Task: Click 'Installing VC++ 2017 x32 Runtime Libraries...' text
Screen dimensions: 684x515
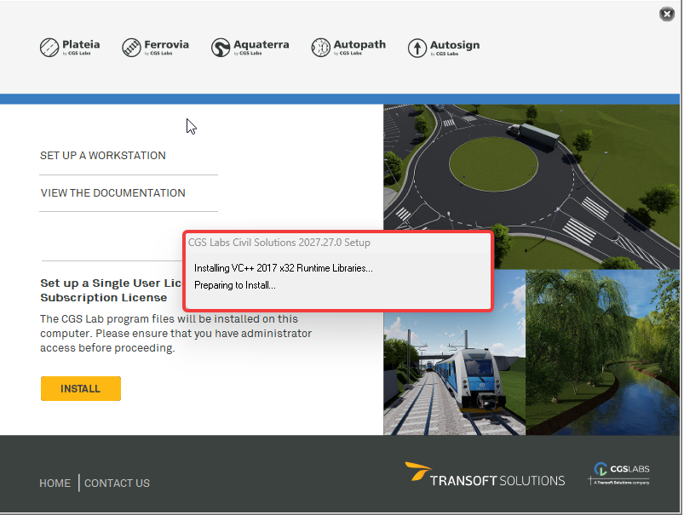Action: coord(284,268)
